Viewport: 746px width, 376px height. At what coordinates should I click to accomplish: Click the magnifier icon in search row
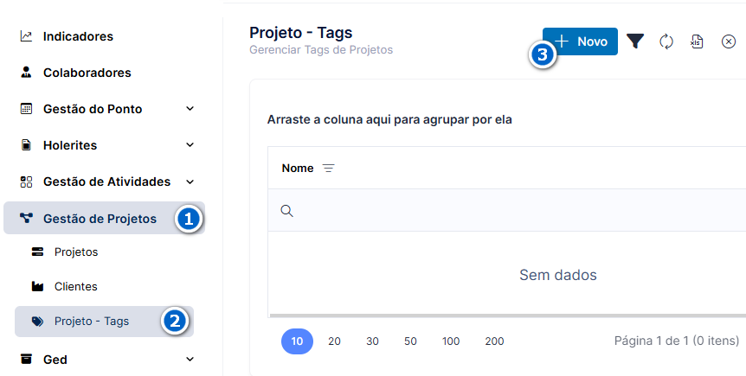(x=286, y=211)
